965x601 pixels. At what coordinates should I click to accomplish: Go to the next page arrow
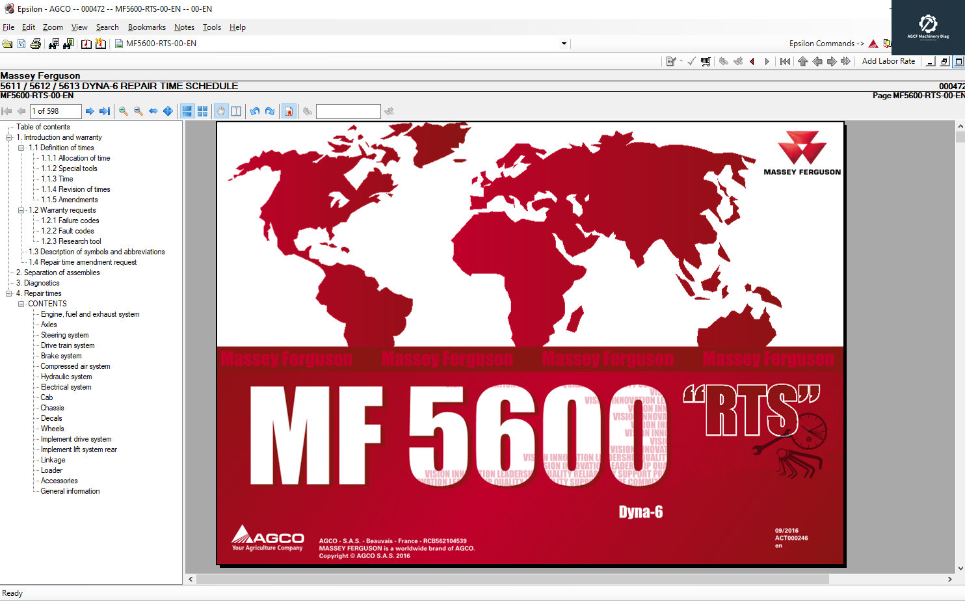(90, 111)
